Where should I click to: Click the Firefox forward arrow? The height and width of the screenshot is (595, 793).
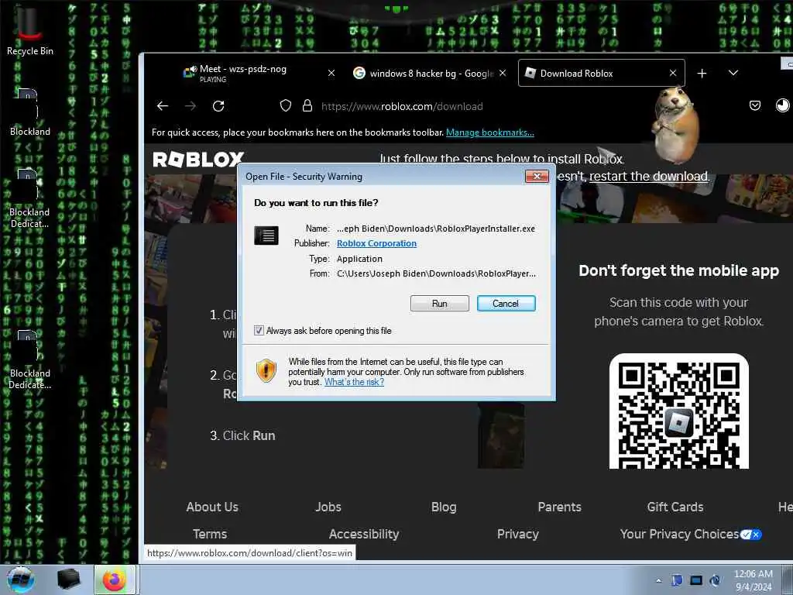pyautogui.click(x=191, y=105)
